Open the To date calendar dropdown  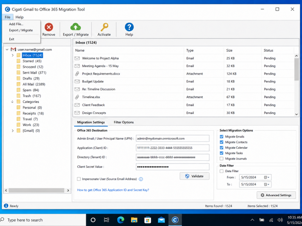coord(267,184)
